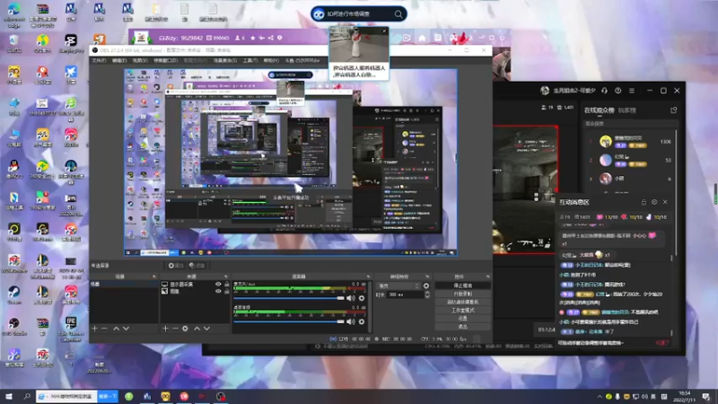Image resolution: width=718 pixels, height=404 pixels.
Task: Close the interactive message area panel
Action: click(x=665, y=202)
